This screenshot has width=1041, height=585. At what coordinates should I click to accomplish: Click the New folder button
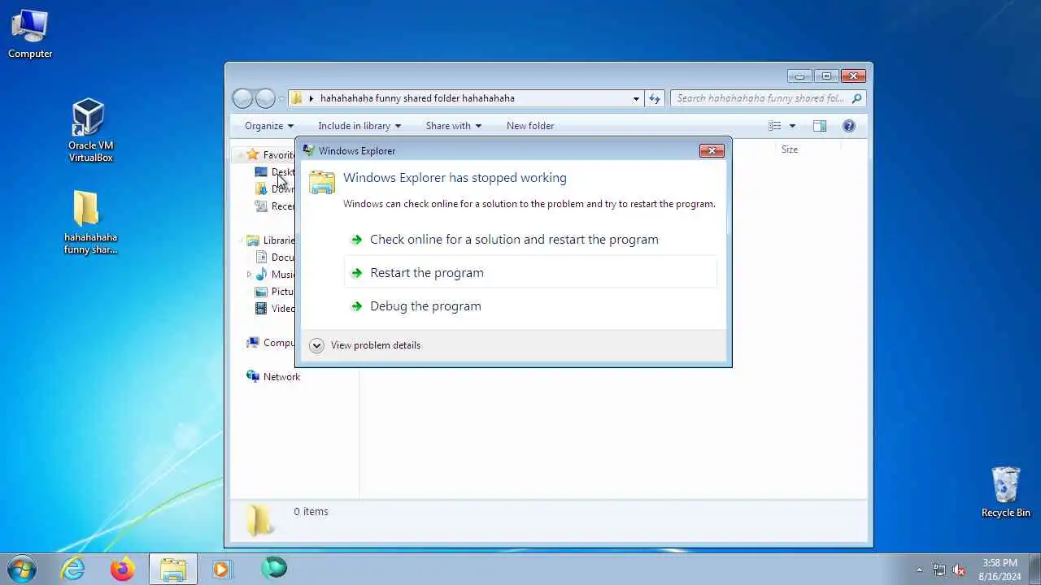pyautogui.click(x=530, y=126)
